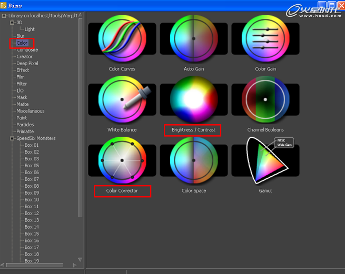Image resolution: width=345 pixels, height=274 pixels.
Task: Select the 3D category label
Action: click(x=19, y=23)
